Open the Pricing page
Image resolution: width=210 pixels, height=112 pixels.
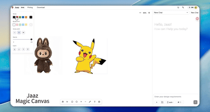[30, 8]
